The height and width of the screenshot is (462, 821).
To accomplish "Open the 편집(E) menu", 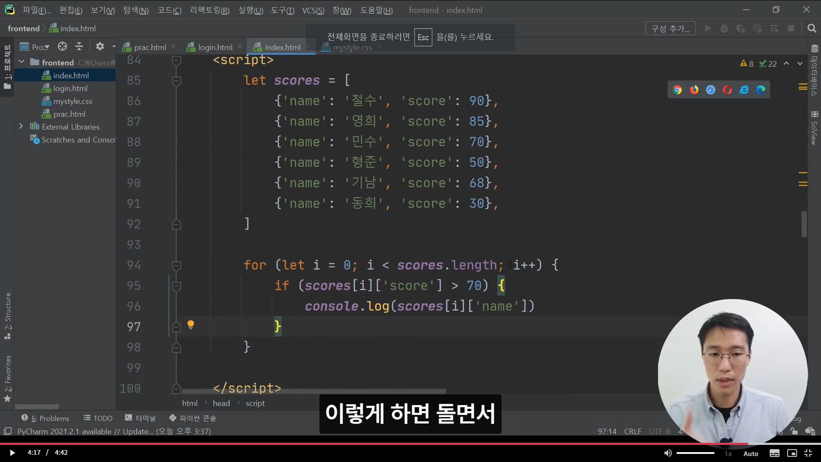I will tap(71, 10).
